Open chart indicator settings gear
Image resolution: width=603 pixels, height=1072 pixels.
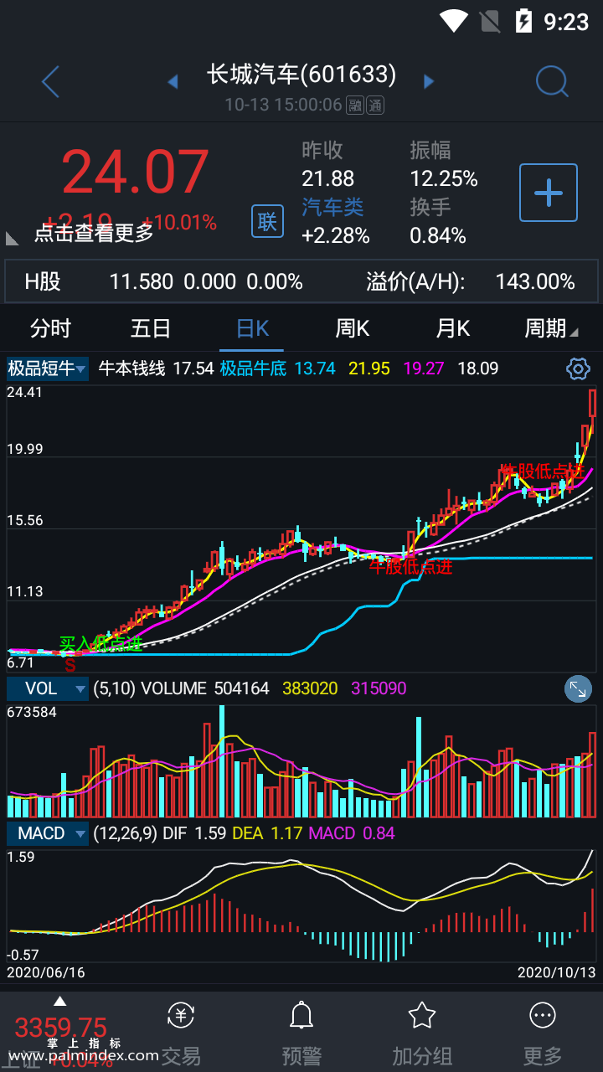578,368
